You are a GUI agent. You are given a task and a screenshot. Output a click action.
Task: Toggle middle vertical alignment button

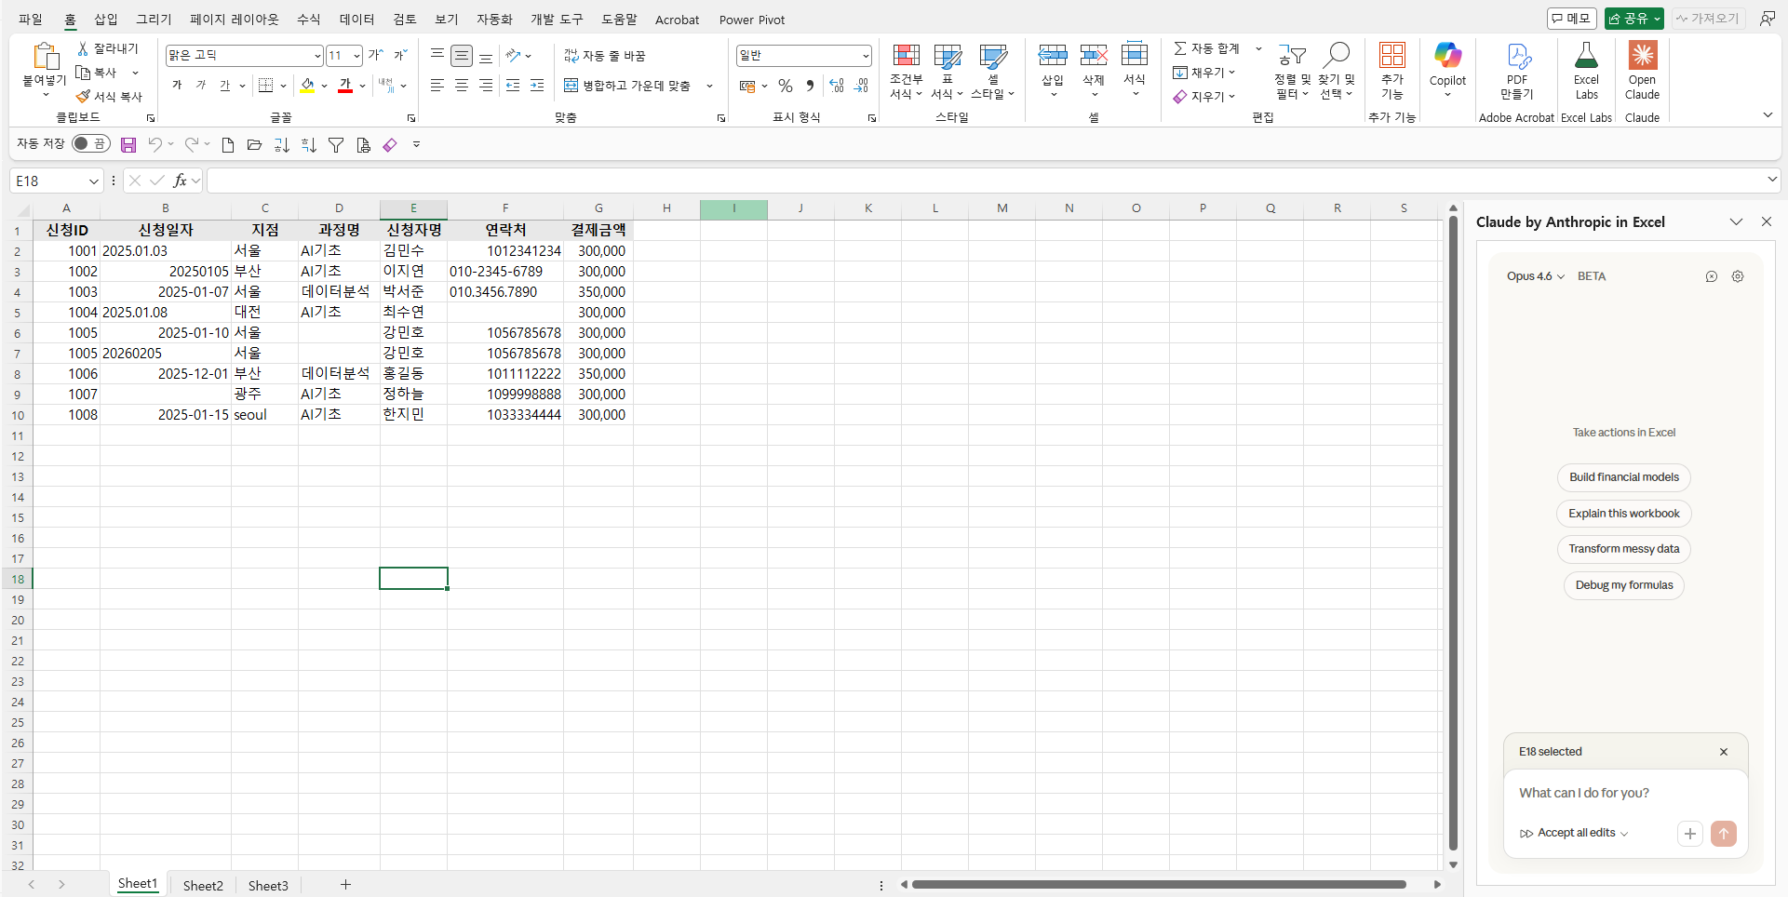click(x=462, y=56)
